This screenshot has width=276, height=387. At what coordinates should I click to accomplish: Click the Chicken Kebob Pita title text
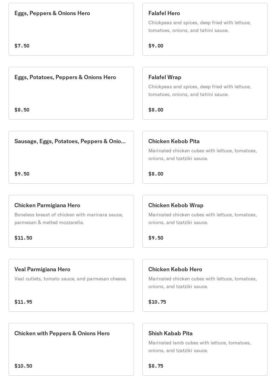point(174,141)
